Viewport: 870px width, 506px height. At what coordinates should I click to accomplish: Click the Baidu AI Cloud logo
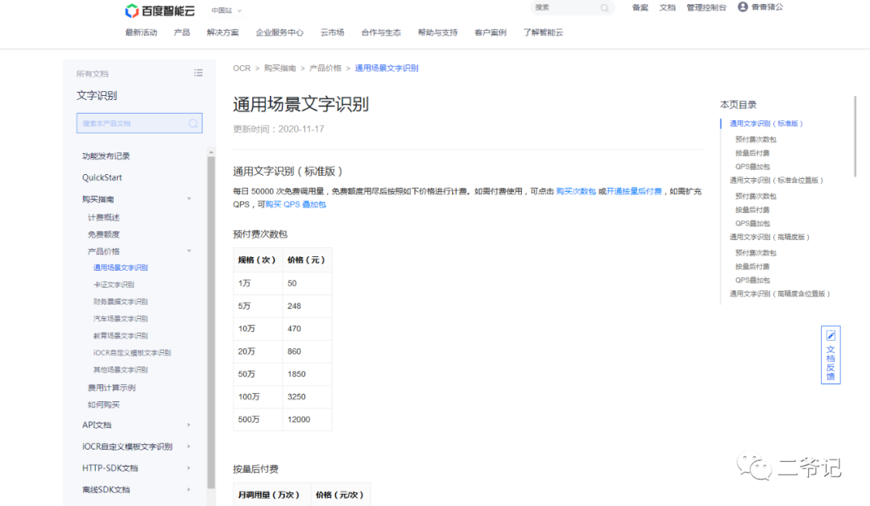160,10
